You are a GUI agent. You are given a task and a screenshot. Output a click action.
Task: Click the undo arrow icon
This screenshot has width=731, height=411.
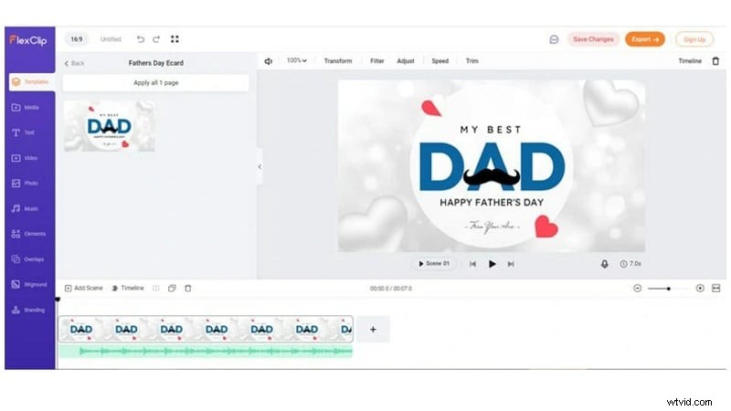(x=140, y=39)
